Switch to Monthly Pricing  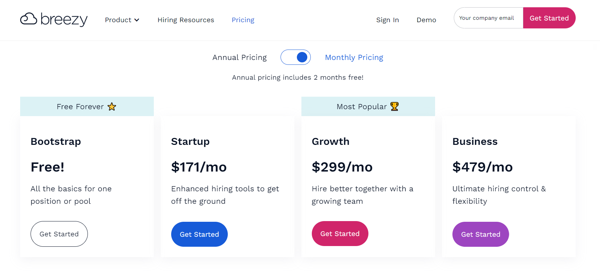(x=354, y=57)
